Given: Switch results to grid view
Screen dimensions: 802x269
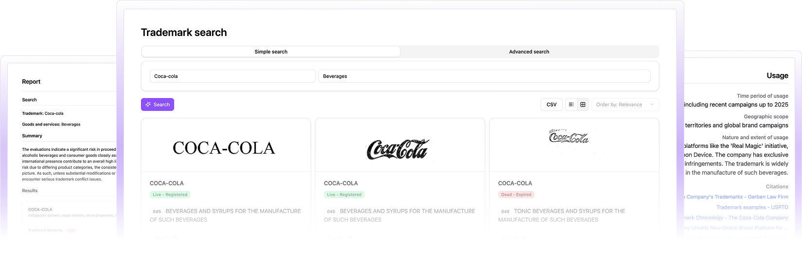Looking at the screenshot, I should pyautogui.click(x=583, y=105).
